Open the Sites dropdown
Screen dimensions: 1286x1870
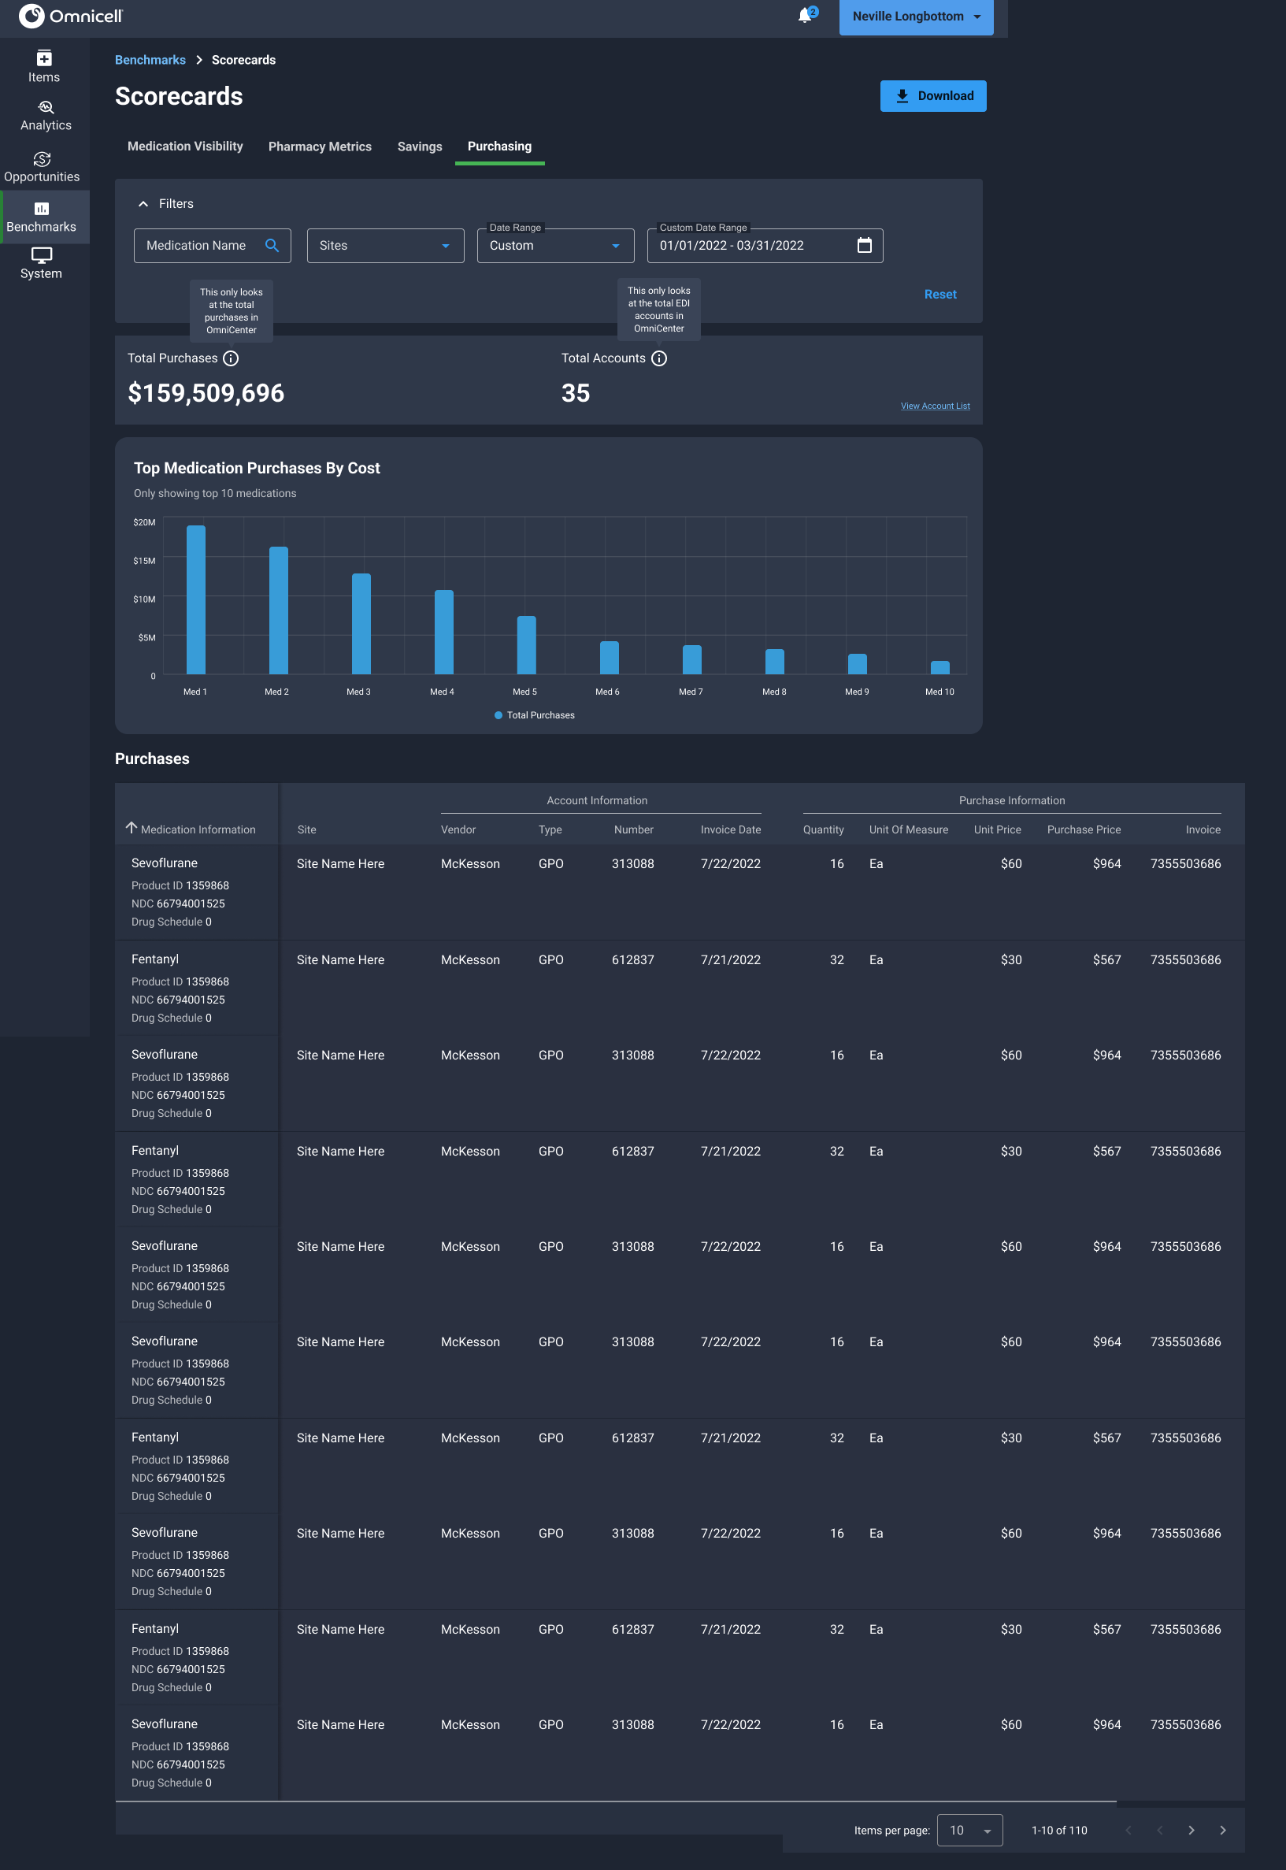pyautogui.click(x=385, y=246)
